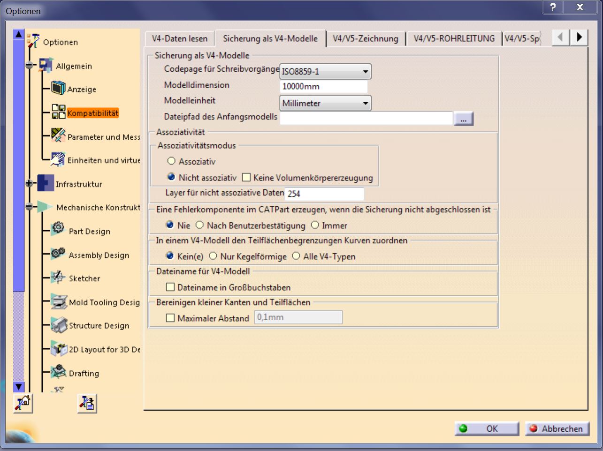Viewport: 603px width, 451px height.
Task: Click the Sketcher icon
Action: pos(58,278)
